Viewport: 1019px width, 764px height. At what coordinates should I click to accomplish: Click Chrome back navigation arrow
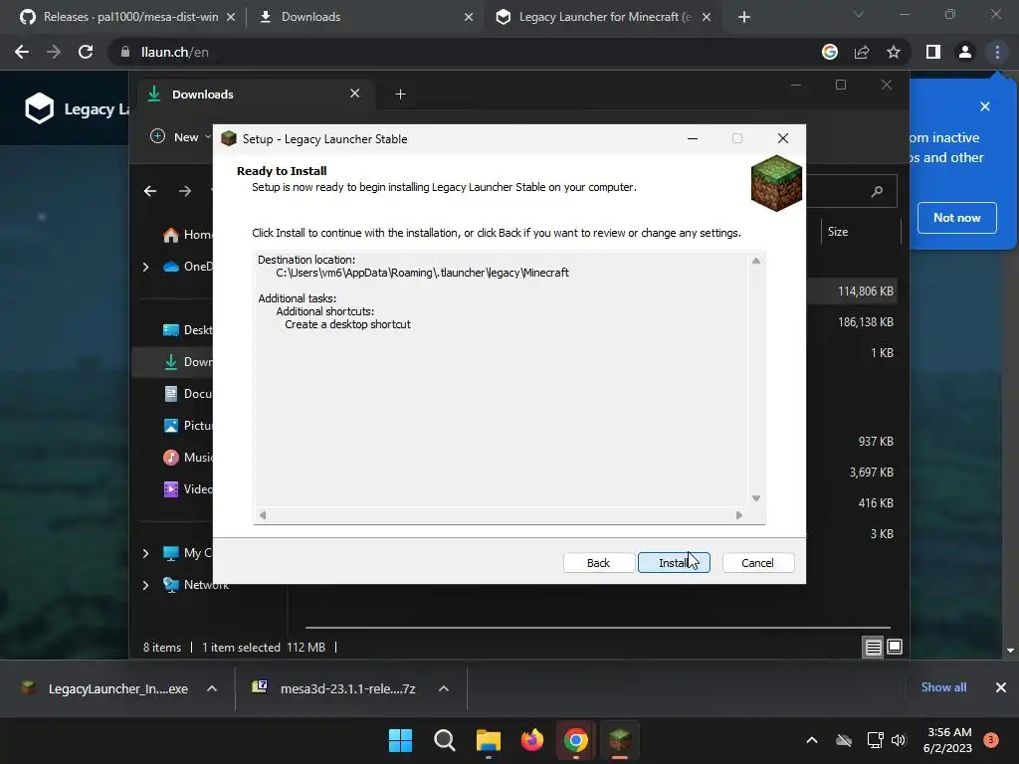22,52
